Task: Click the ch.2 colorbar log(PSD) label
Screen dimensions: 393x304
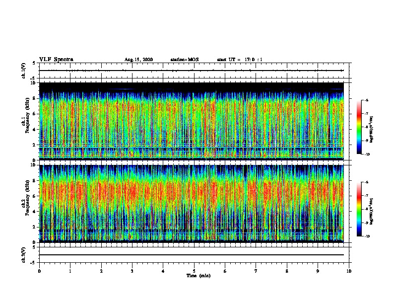Action: [371, 211]
